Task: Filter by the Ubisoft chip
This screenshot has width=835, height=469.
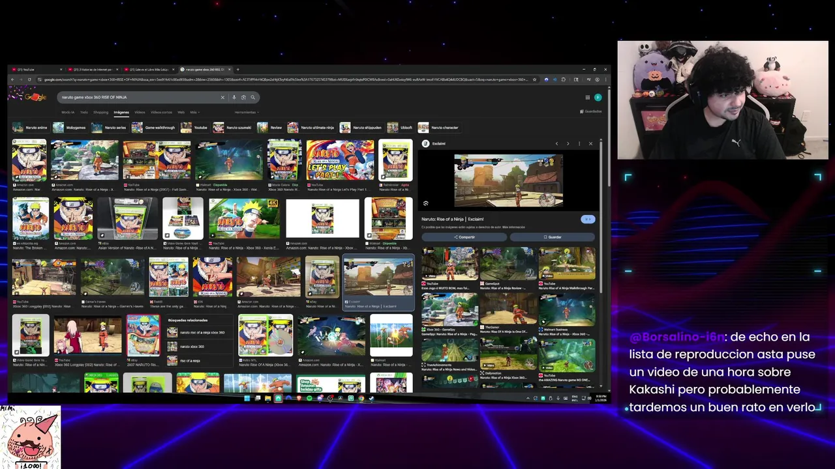Action: click(400, 128)
